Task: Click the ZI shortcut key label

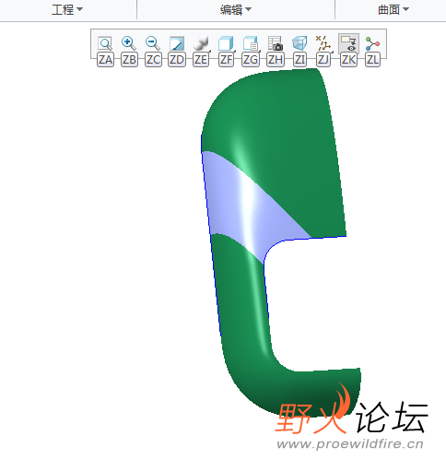Action: point(299,60)
